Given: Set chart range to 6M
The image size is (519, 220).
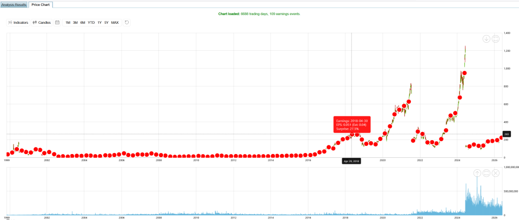Looking at the screenshot, I should 83,23.
